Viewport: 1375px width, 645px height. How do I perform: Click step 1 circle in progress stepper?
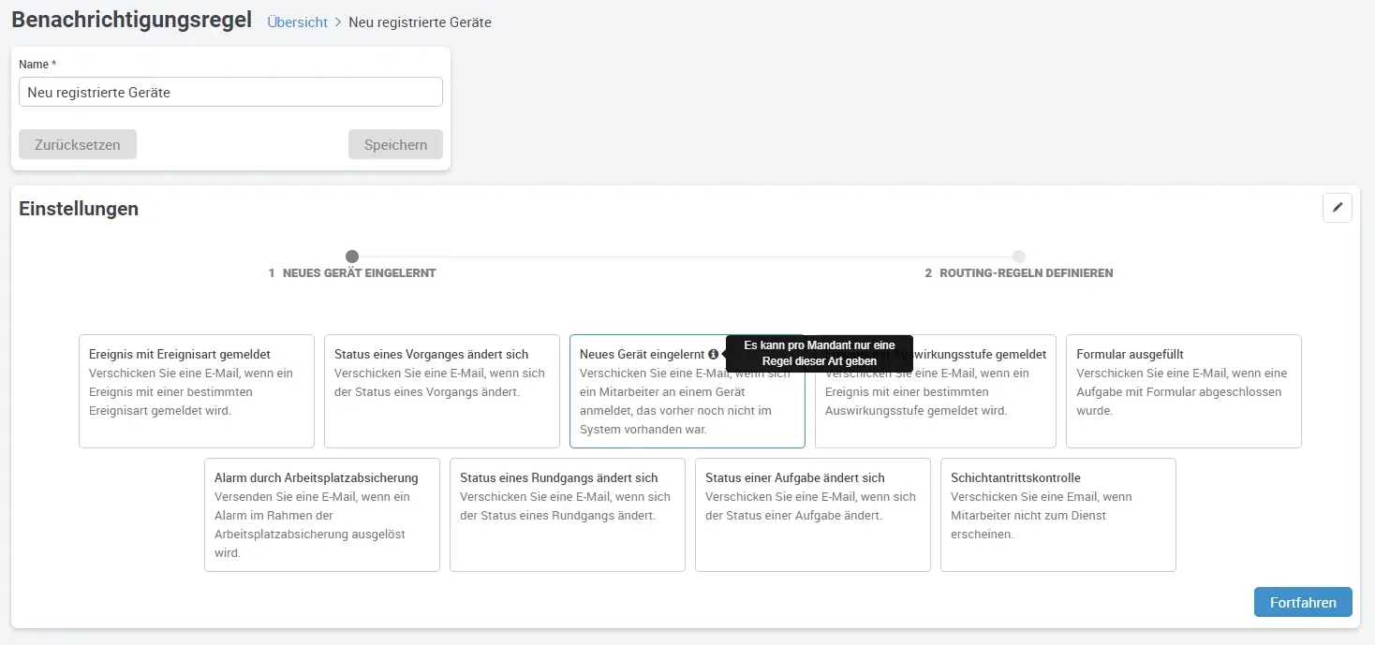click(x=352, y=257)
